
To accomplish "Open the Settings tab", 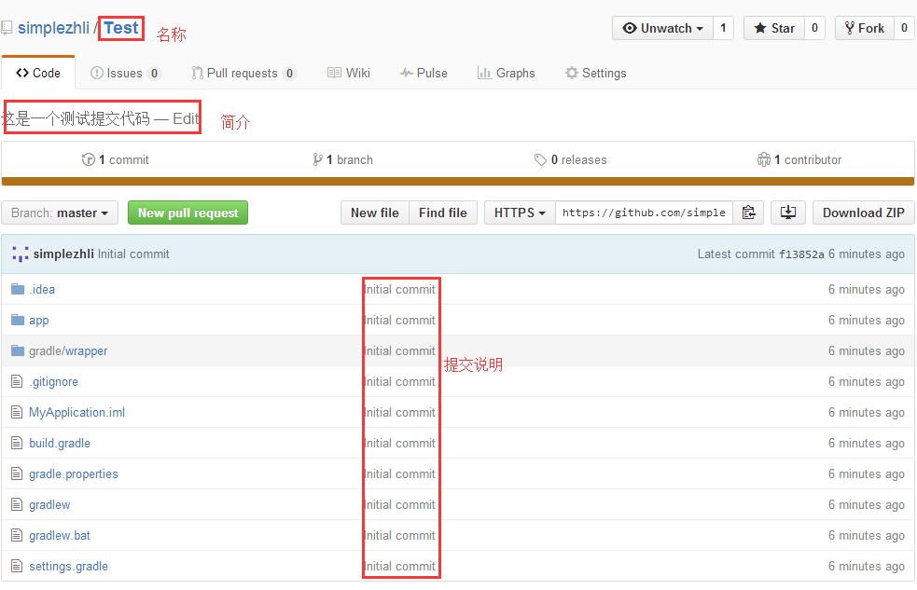I will coord(595,73).
